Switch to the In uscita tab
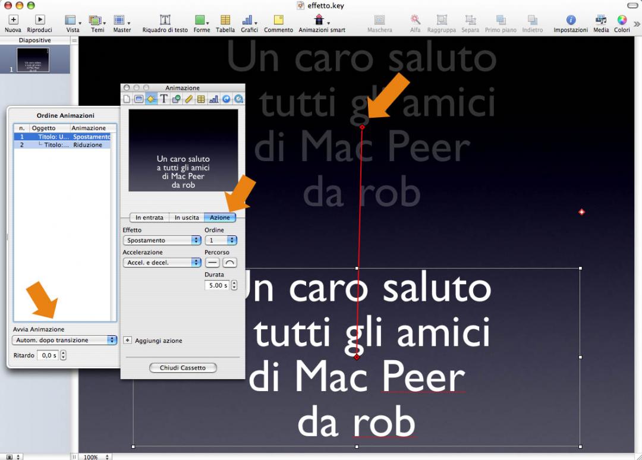The image size is (642, 460). [x=187, y=218]
